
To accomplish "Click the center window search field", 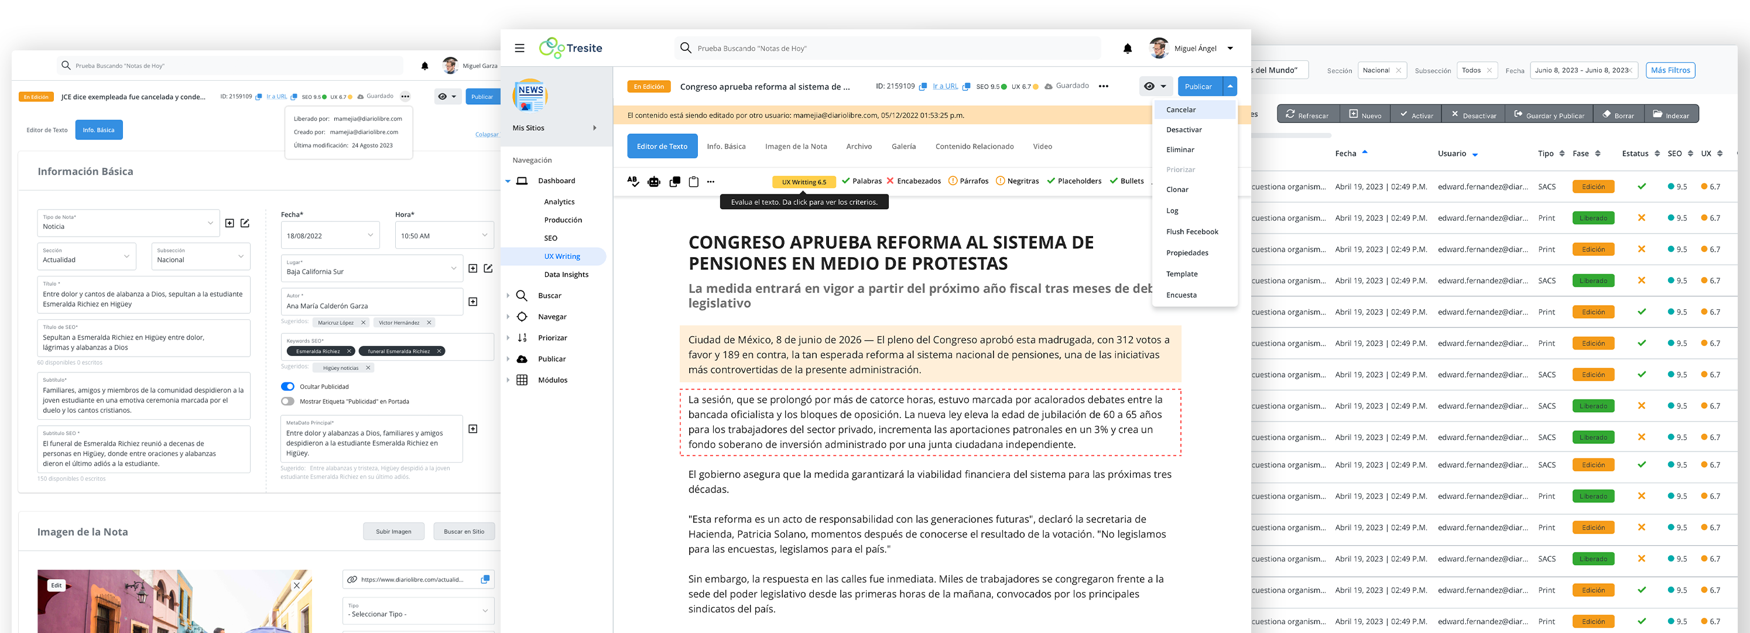I will (x=889, y=48).
